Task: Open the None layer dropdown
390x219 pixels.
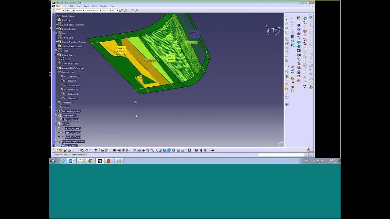Action: pos(114,10)
